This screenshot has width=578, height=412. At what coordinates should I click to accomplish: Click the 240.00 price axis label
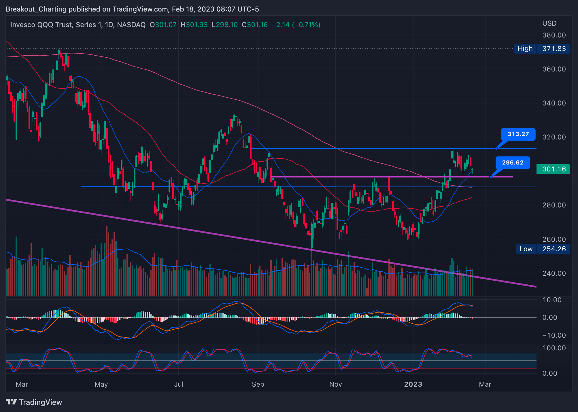coord(554,273)
